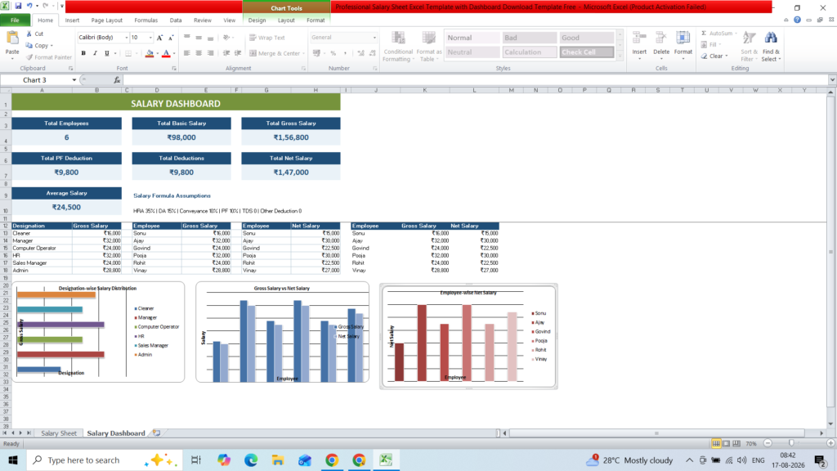This screenshot has height=471, width=837.
Task: Apply the Bad cell style
Action: (x=529, y=38)
